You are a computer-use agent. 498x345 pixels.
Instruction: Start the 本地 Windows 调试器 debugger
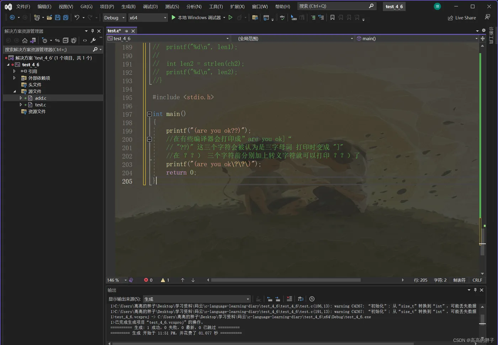(196, 17)
